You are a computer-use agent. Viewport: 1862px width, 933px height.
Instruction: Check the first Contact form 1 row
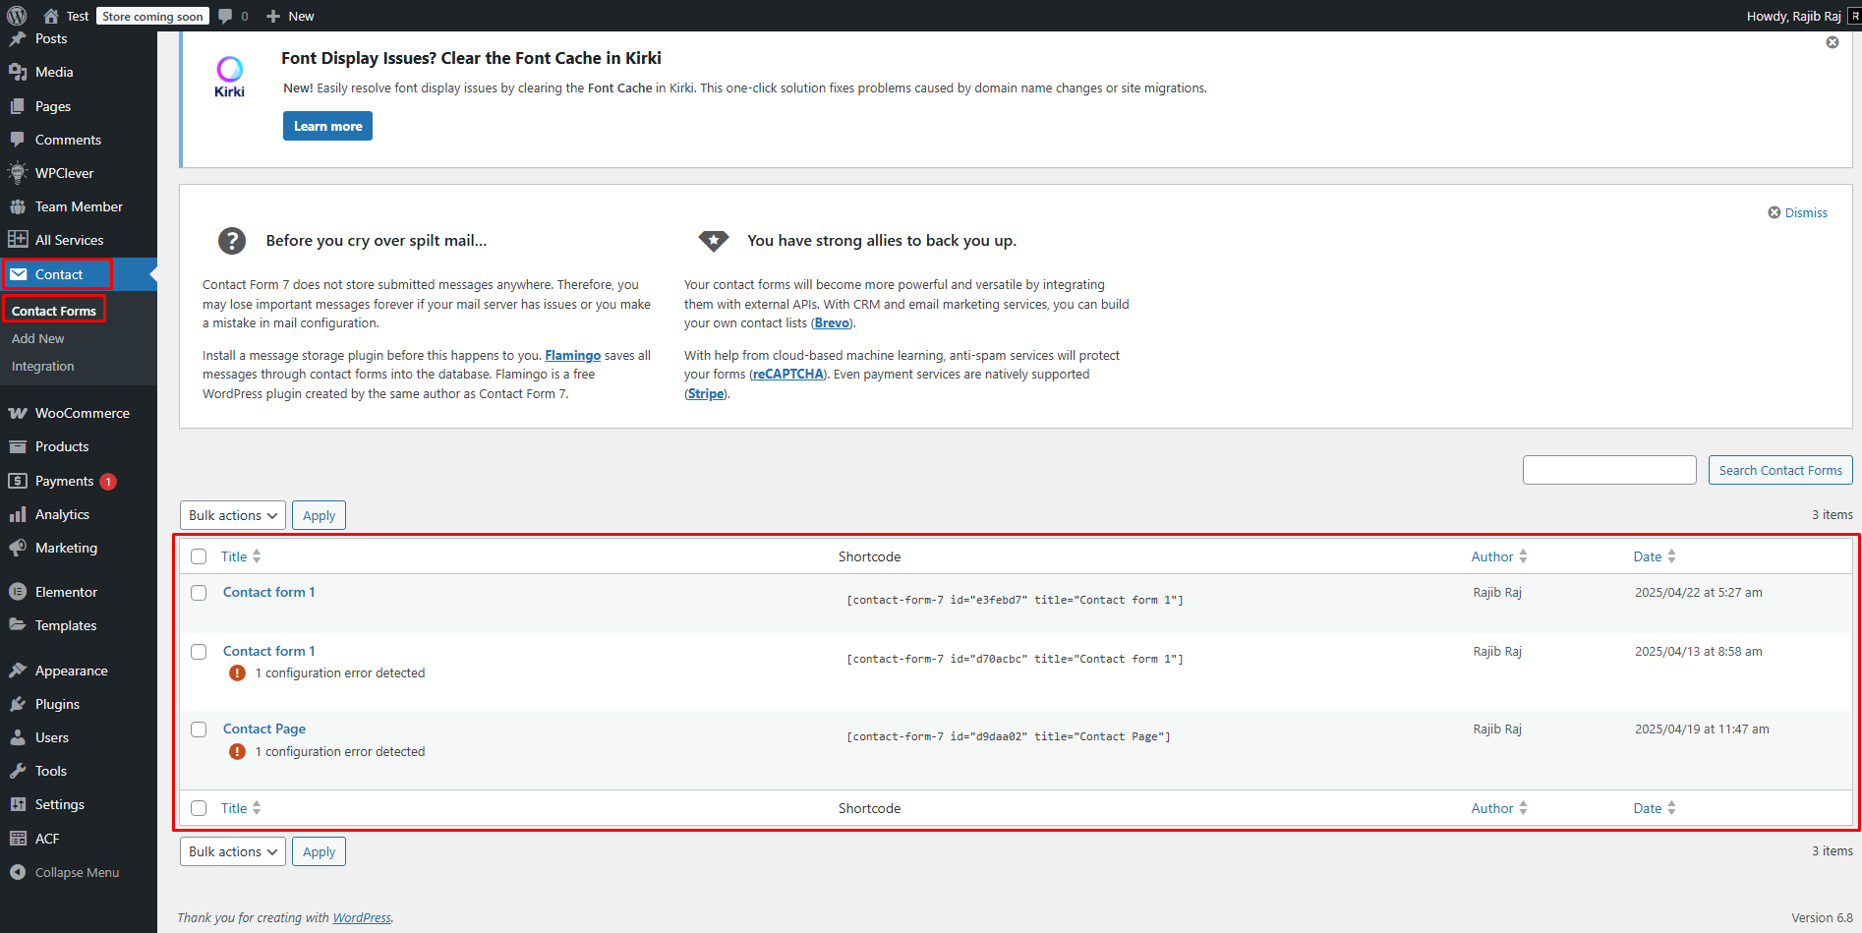pos(199,593)
